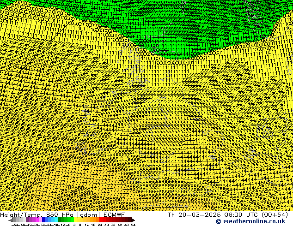Click the '[gdpm]' unit label

(89, 215)
